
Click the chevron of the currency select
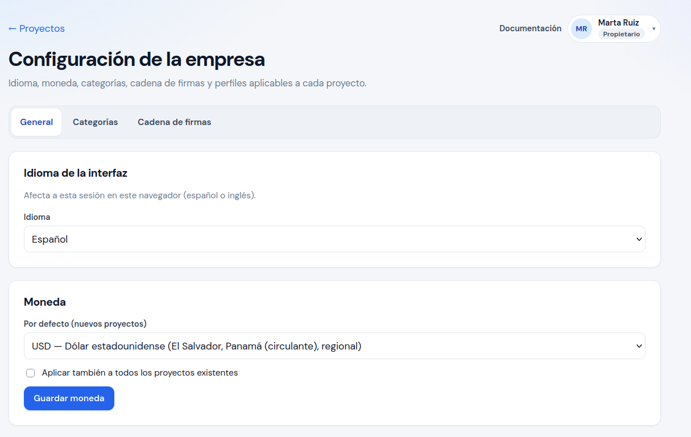[639, 346]
